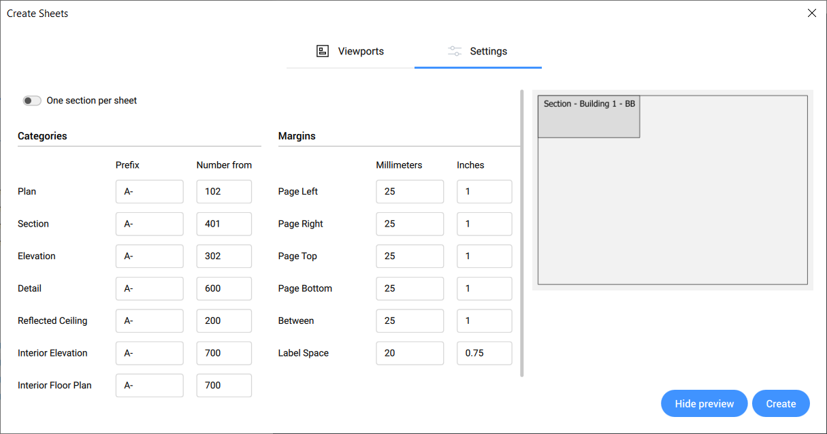This screenshot has height=434, width=827.
Task: Select the Settings tab label
Action: click(x=488, y=51)
